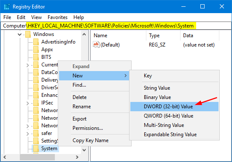Screen dimensions: 232x162
Task: Click the (value not set) data cell
Action: [199, 45]
